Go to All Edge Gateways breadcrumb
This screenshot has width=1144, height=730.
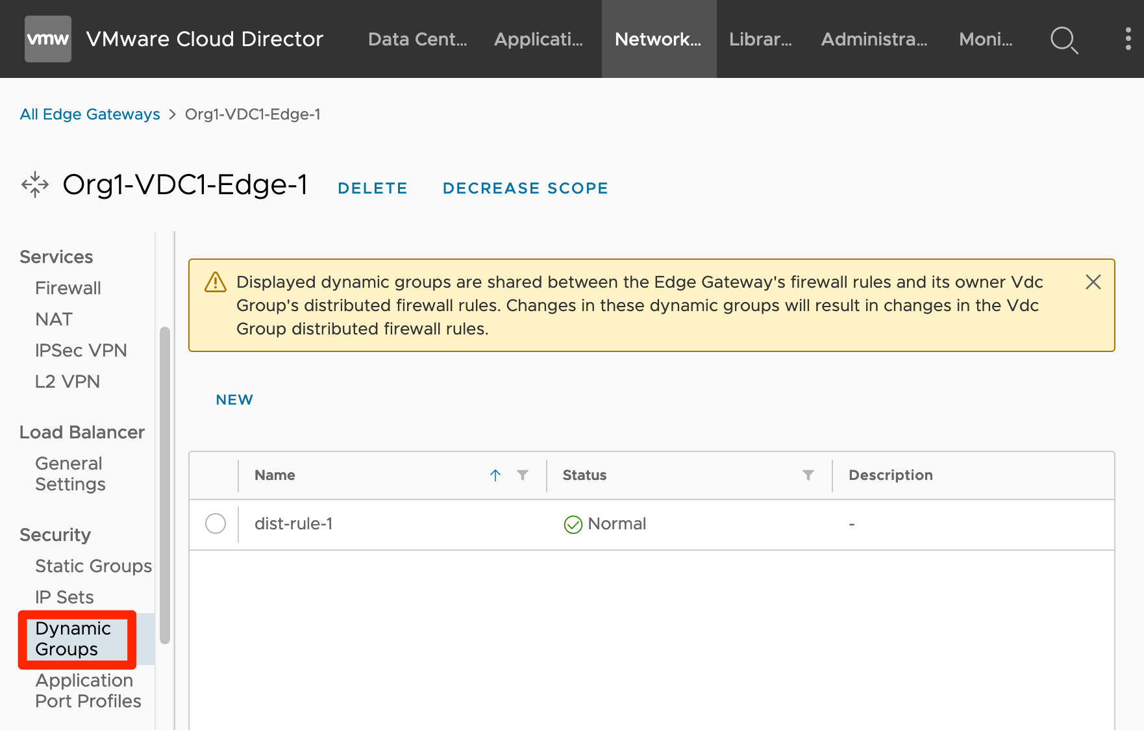(90, 114)
